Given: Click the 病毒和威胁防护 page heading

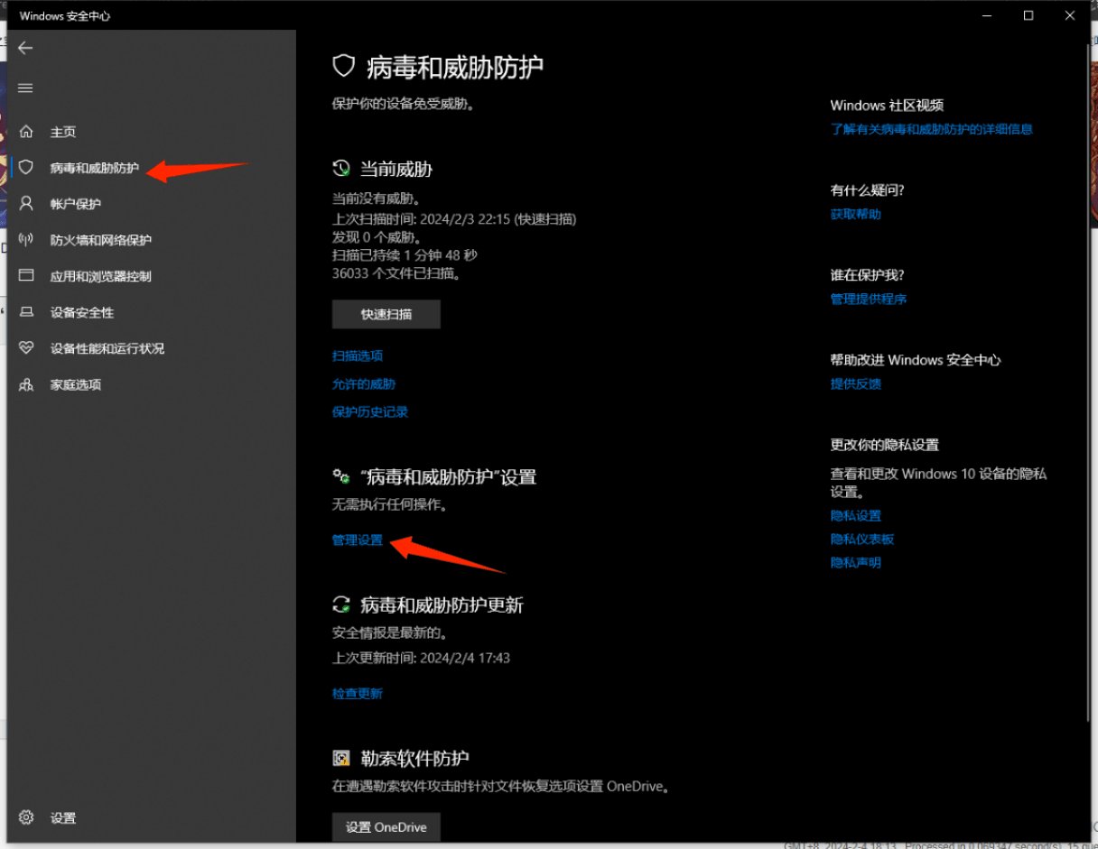Looking at the screenshot, I should (x=456, y=67).
